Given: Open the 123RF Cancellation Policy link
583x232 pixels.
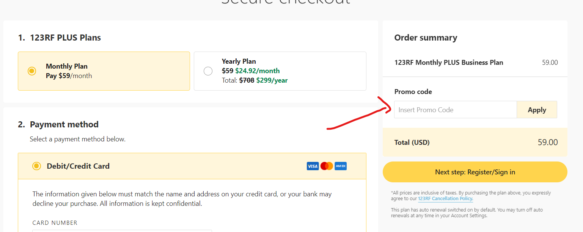Looking at the screenshot, I should pyautogui.click(x=445, y=199).
